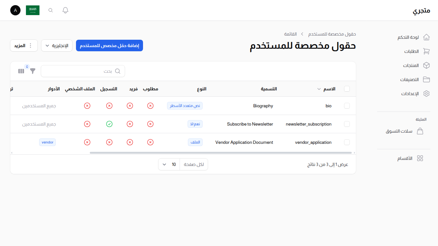Check the select-all checkbox in the table header
Image resolution: width=438 pixels, height=246 pixels.
coord(347,89)
